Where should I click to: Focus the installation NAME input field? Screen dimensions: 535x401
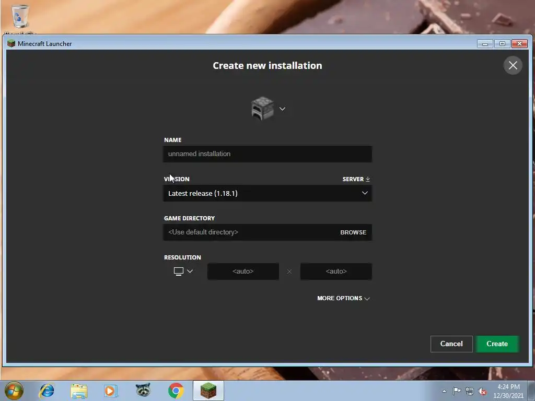click(x=267, y=154)
